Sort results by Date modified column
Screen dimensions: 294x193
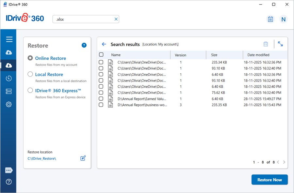pos(258,55)
